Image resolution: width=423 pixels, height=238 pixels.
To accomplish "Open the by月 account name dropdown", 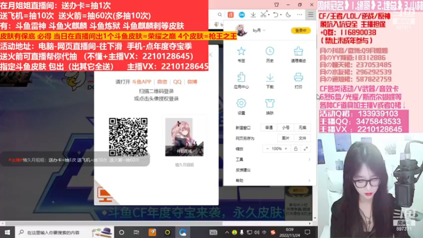I will click(x=259, y=31).
